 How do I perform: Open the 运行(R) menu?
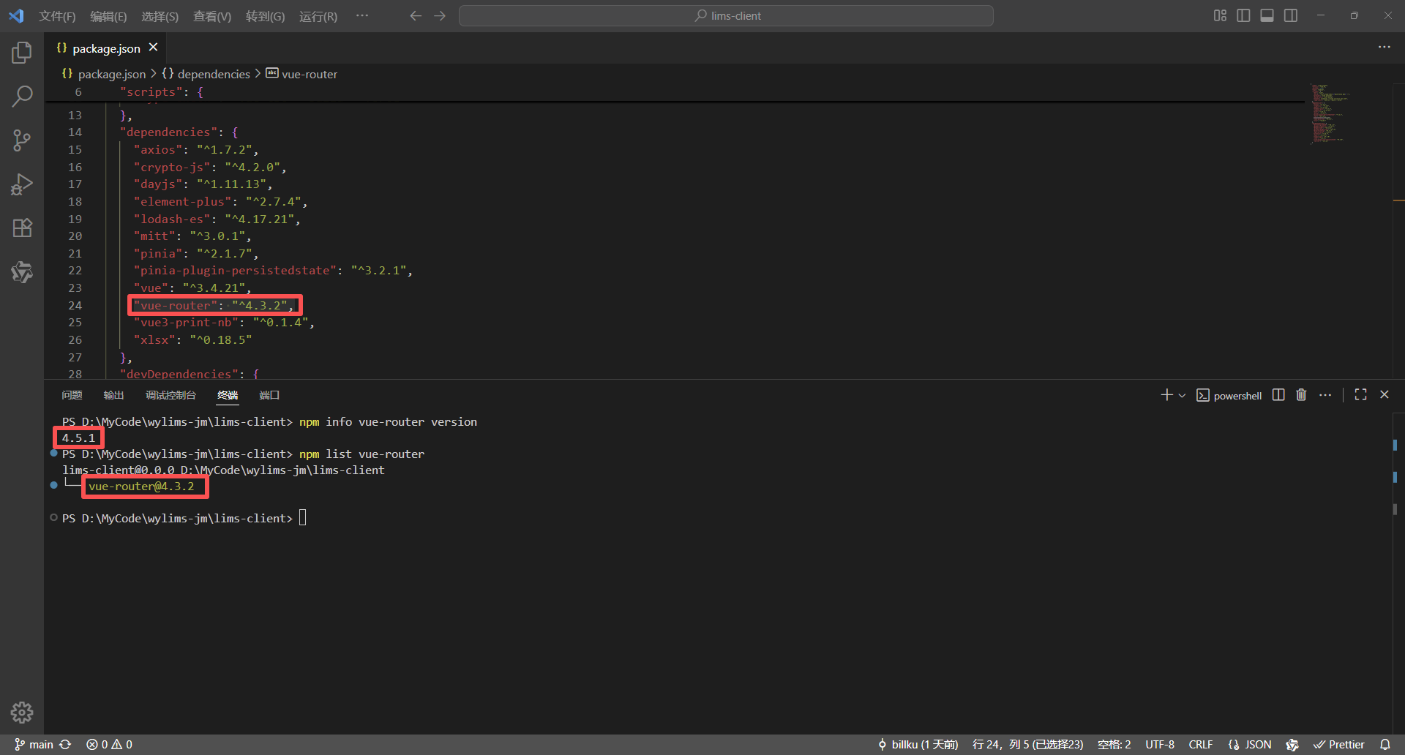point(318,15)
